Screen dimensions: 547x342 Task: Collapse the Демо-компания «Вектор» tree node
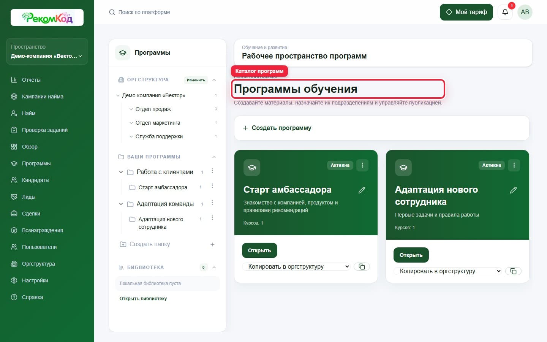[x=118, y=95]
